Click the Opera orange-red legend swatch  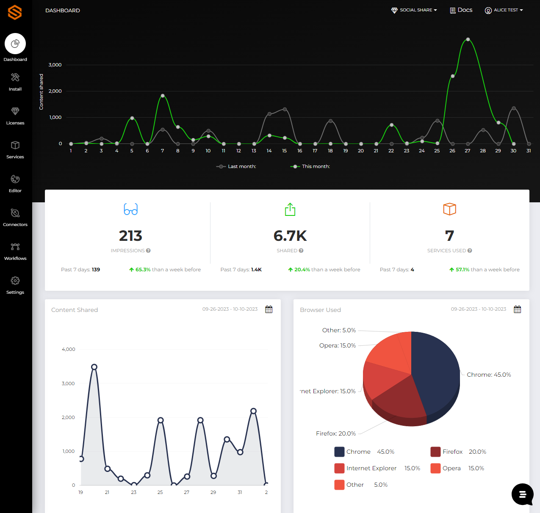(x=435, y=468)
